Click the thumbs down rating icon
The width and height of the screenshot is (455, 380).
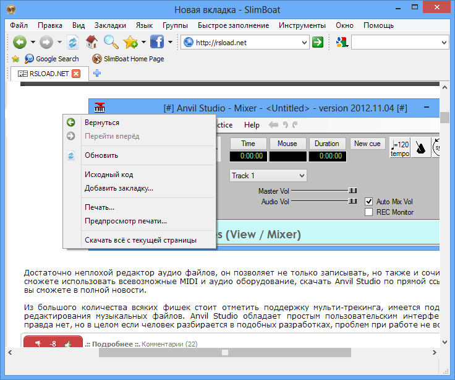point(38,344)
